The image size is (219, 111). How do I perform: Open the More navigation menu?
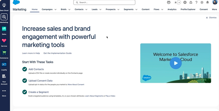[214, 9]
